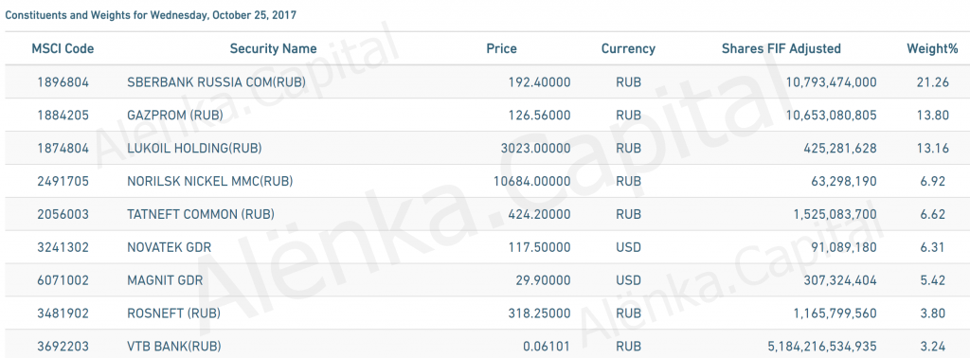The height and width of the screenshot is (358, 970).
Task: Click the ROSNEFT (RUB) row
Action: coord(485,313)
